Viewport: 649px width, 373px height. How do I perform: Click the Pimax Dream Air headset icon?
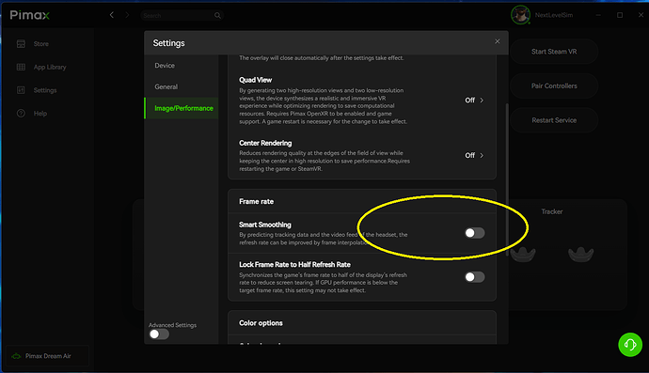(x=16, y=356)
